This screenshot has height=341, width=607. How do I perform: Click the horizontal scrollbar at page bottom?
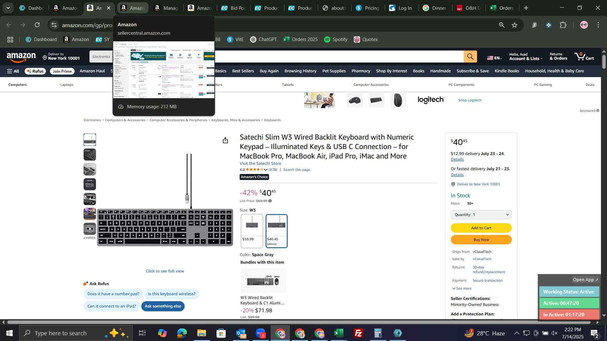[x=299, y=322]
